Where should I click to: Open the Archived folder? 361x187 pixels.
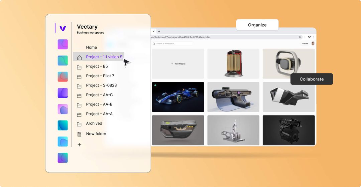(x=94, y=123)
